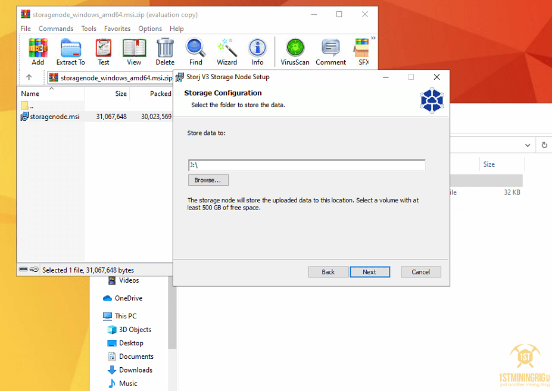552x391 pixels.
Task: Click the key icon in WinRAR status bar
Action: point(34,270)
